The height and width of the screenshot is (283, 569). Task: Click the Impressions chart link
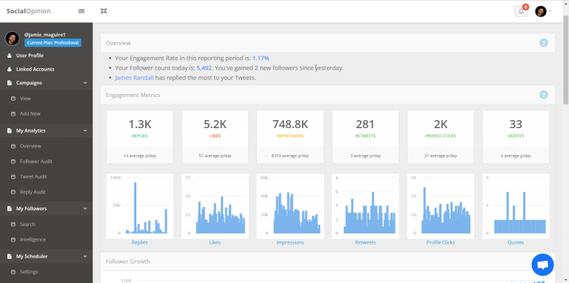pyautogui.click(x=290, y=242)
